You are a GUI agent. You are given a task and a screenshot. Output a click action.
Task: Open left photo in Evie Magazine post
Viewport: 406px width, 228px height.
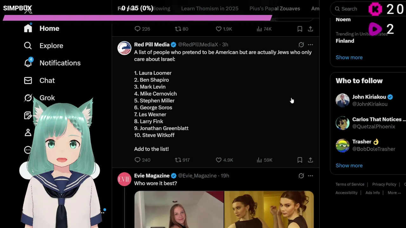tap(179, 209)
